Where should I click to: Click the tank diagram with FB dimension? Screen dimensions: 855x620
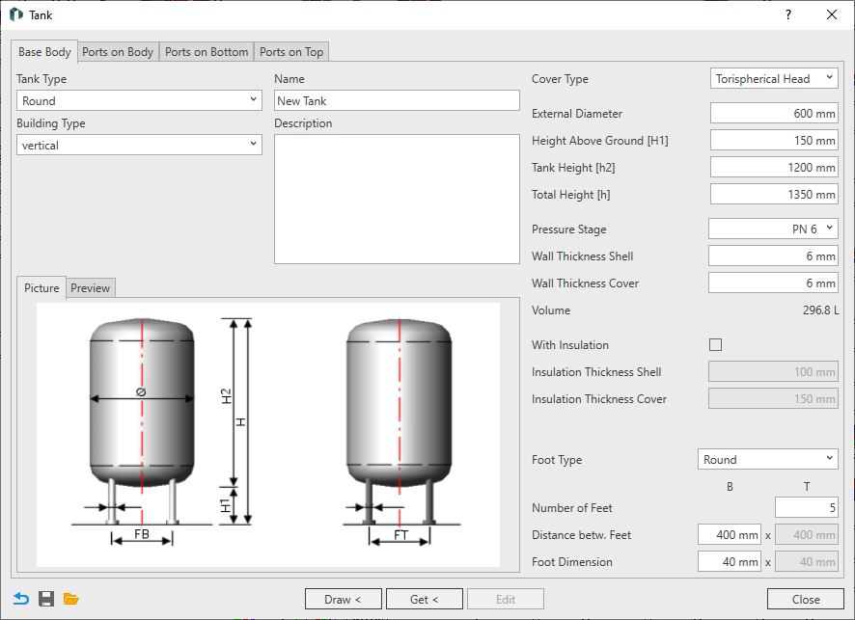click(142, 430)
